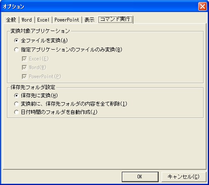
Task: Click the 保存先フォルダ設定 group label
Action: coord(33,87)
